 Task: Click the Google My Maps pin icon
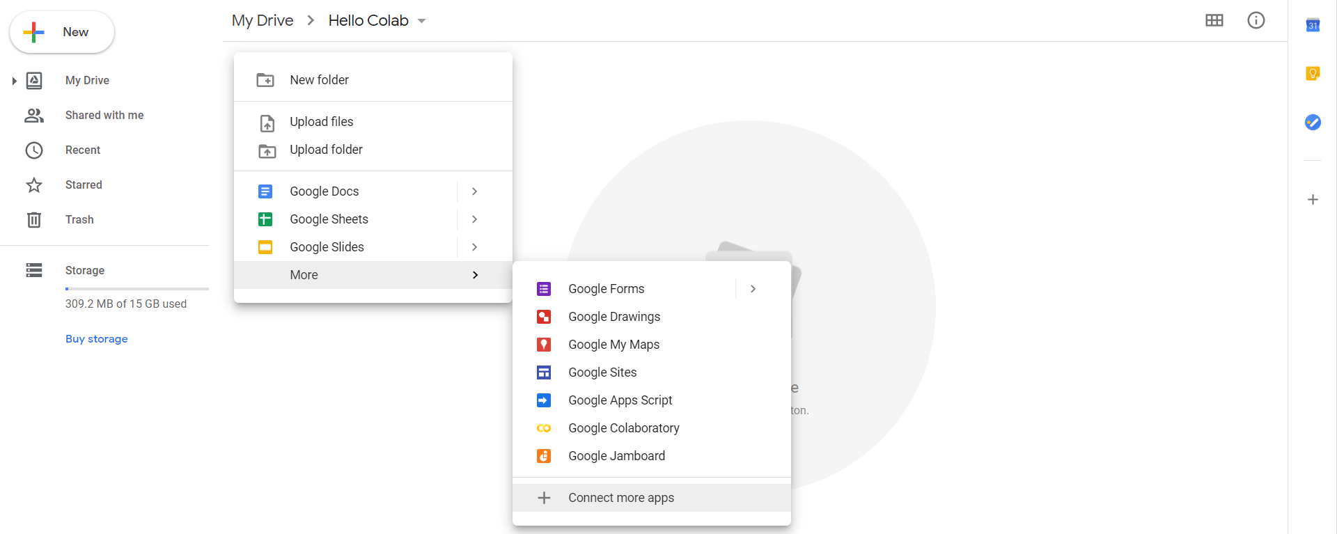pyautogui.click(x=544, y=345)
